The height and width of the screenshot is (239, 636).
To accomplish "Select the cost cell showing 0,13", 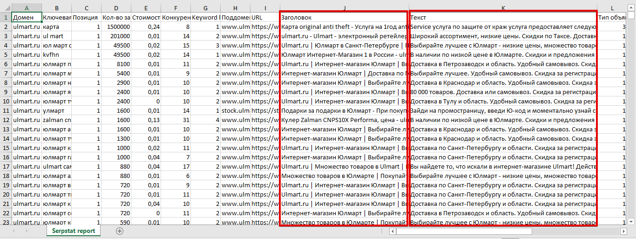I will pyautogui.click(x=146, y=120).
